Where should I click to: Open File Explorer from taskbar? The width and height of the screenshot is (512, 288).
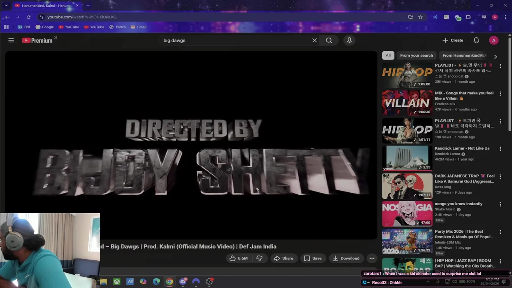click(x=104, y=282)
